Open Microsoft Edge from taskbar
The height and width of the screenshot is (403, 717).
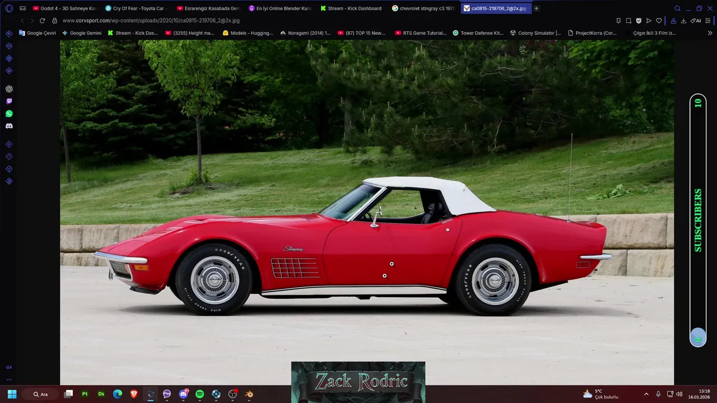pyautogui.click(x=118, y=394)
